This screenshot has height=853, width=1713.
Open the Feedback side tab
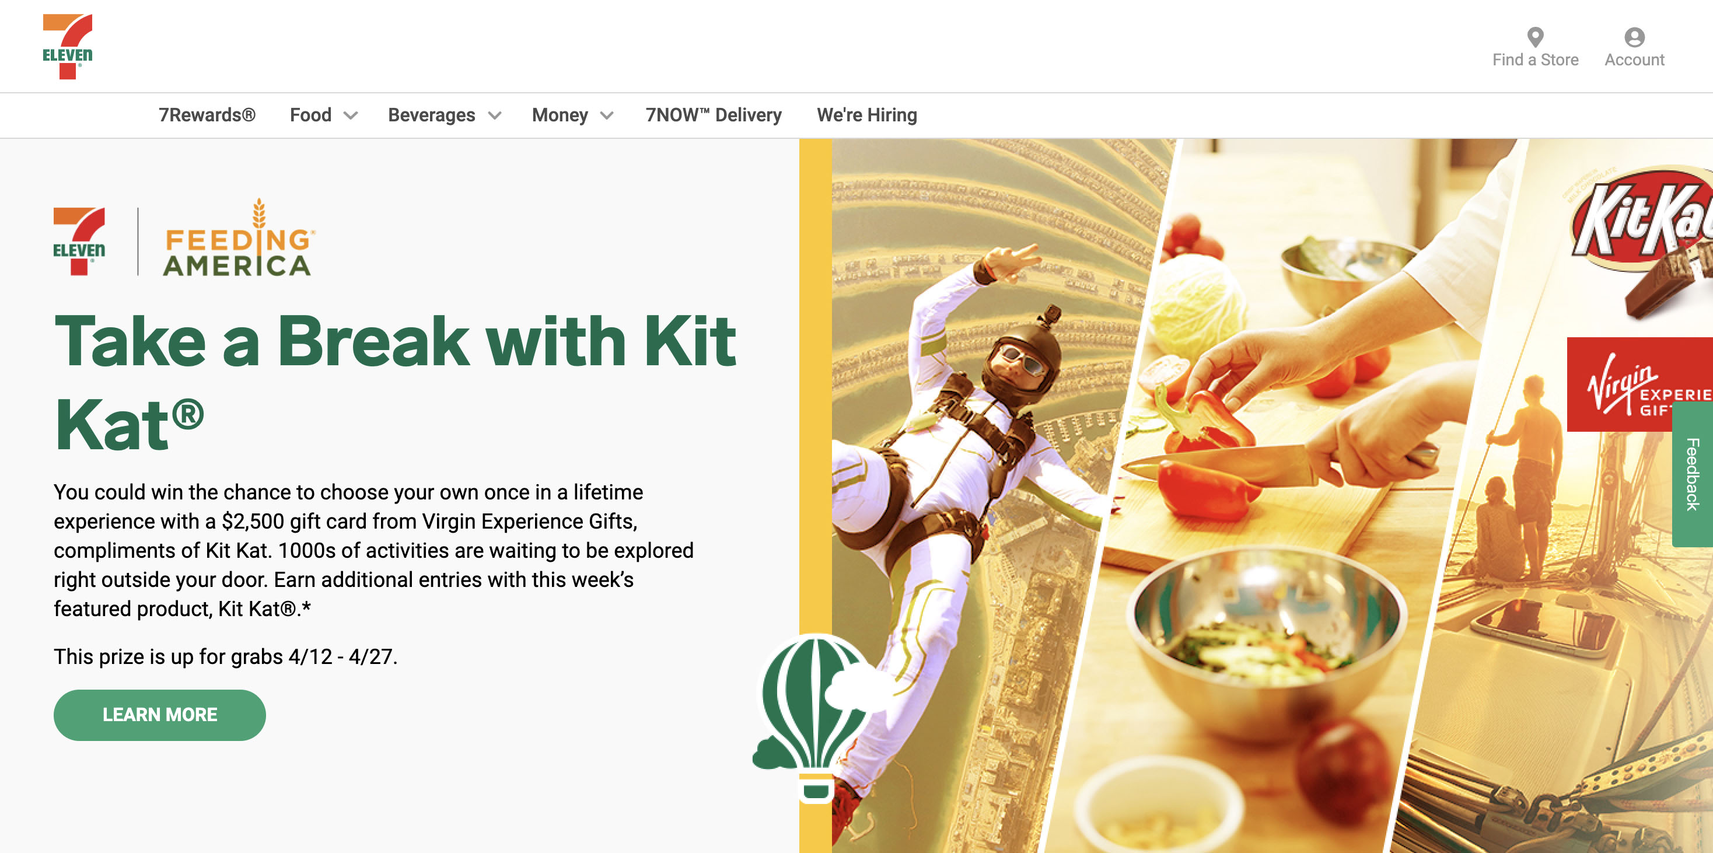[x=1693, y=474]
